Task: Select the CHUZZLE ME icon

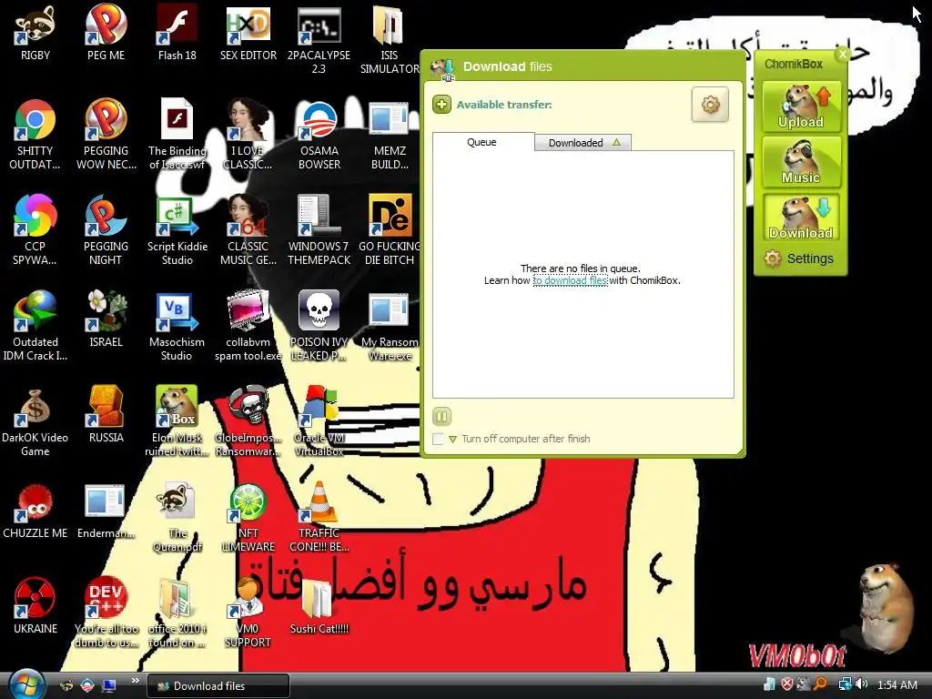Action: tap(35, 512)
